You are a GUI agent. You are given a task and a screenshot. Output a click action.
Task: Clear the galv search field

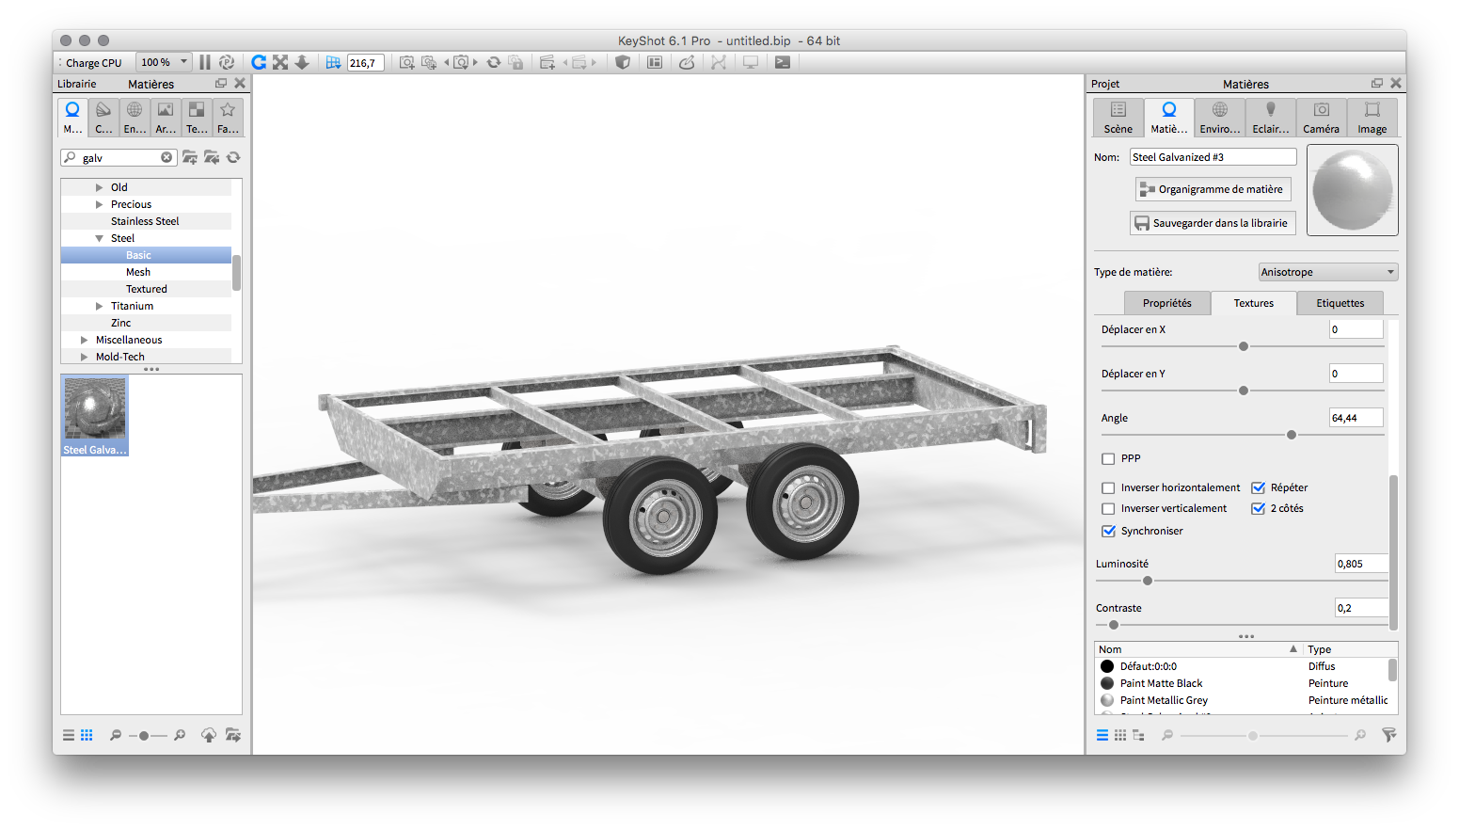[167, 157]
